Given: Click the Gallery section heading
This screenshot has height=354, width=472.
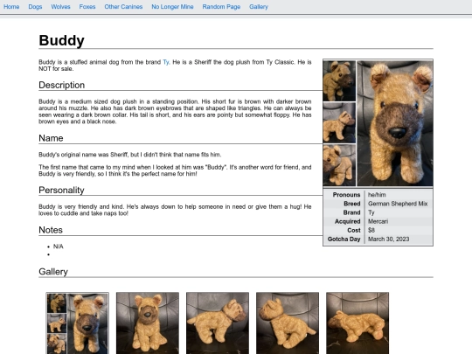Looking at the screenshot, I should [53, 272].
